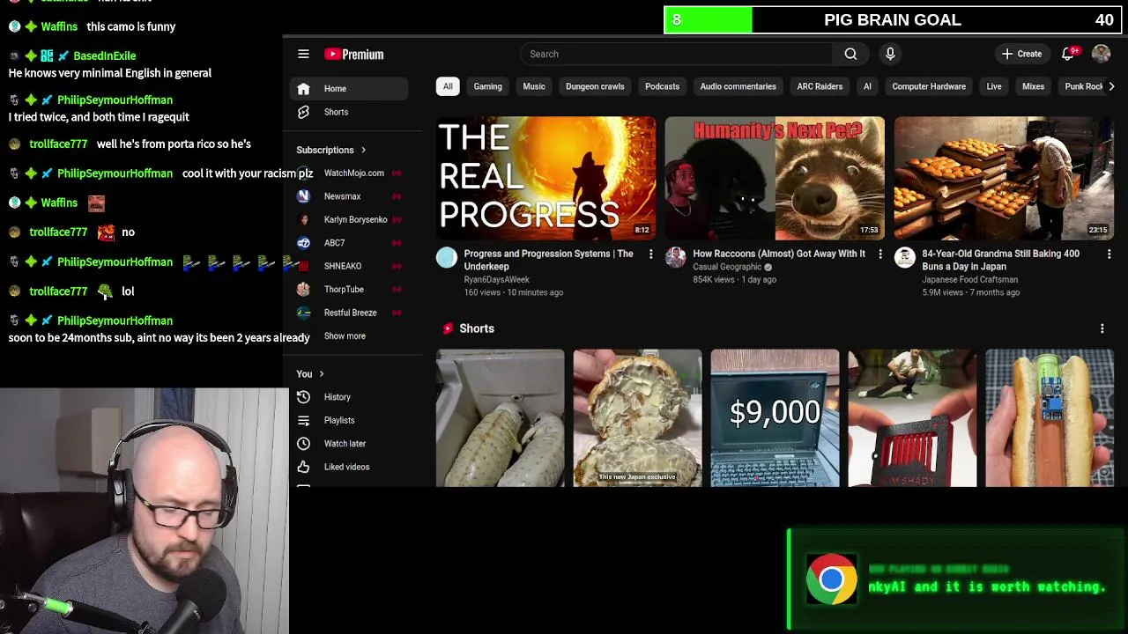Open watch History in sidebar
The image size is (1128, 634).
pyautogui.click(x=349, y=397)
